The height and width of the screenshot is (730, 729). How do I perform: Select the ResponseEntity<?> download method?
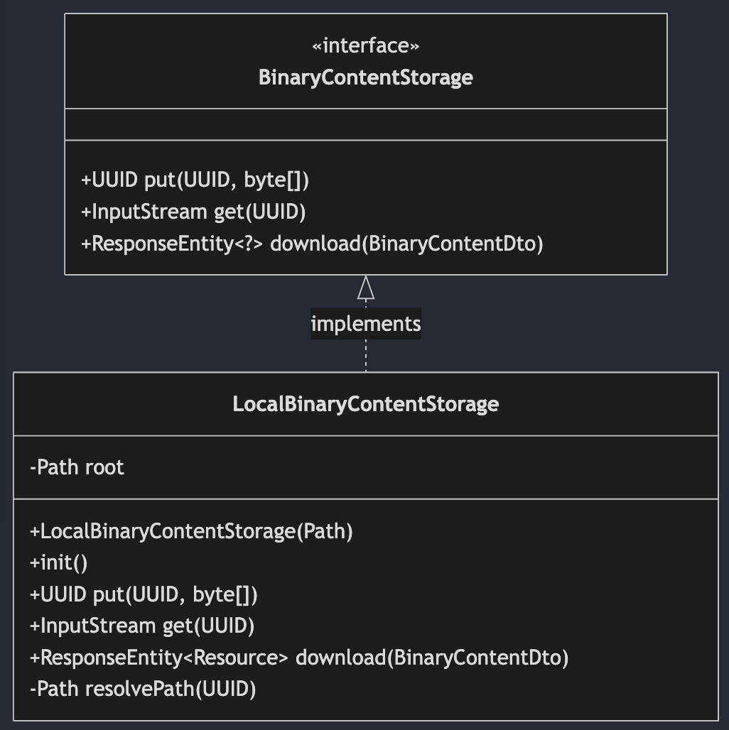(312, 244)
